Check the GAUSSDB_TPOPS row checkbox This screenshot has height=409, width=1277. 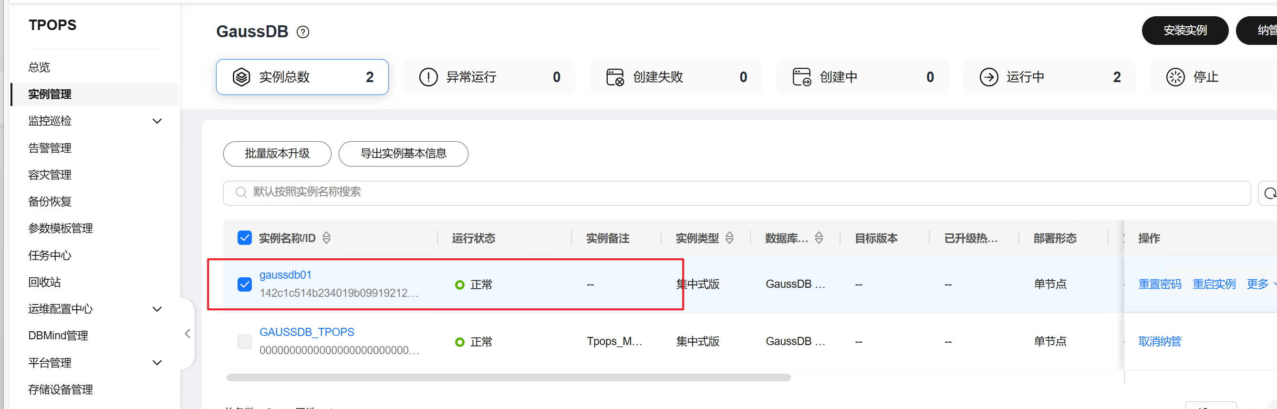click(244, 342)
